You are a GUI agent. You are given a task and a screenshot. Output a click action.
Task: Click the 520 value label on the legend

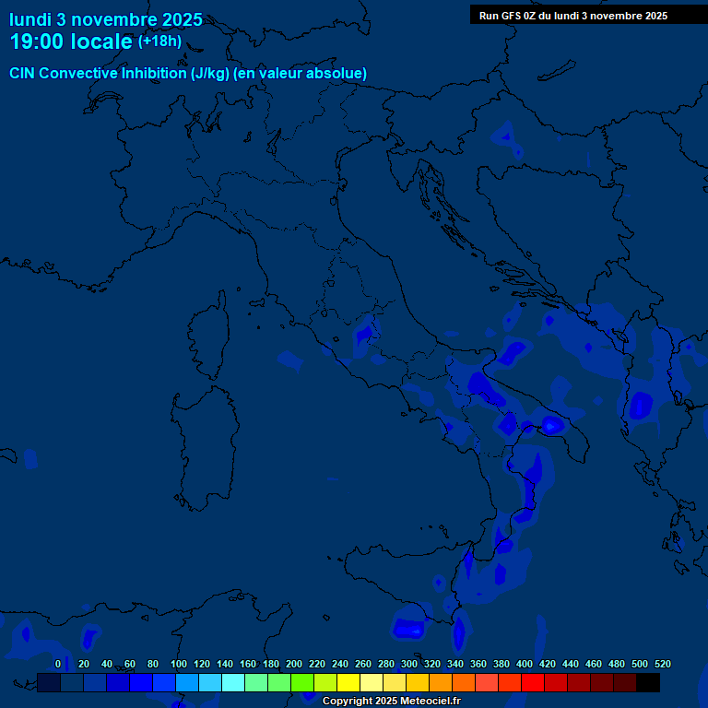tap(662, 664)
